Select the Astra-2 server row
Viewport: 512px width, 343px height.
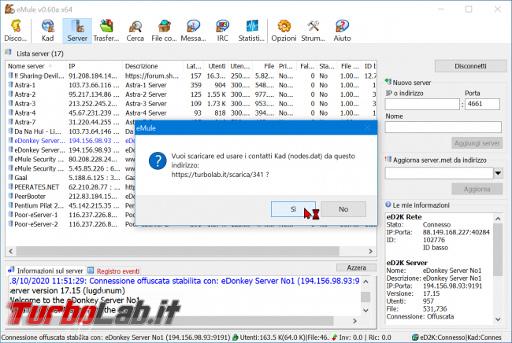pos(191,94)
